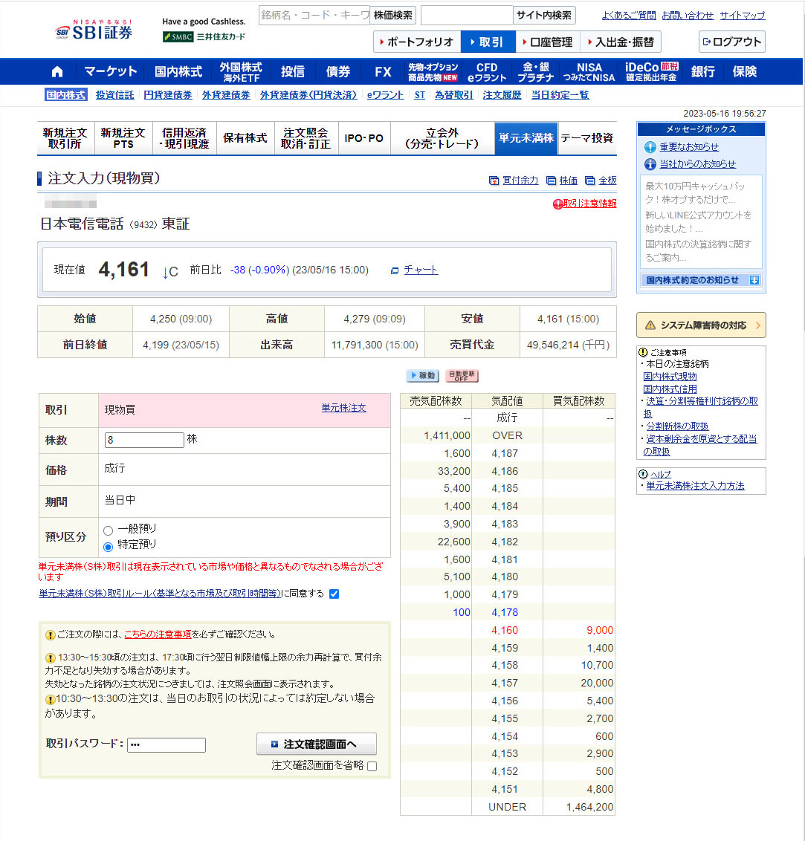The height and width of the screenshot is (841, 805).
Task: Switch to the 保有株式 tab
Action: tap(245, 138)
